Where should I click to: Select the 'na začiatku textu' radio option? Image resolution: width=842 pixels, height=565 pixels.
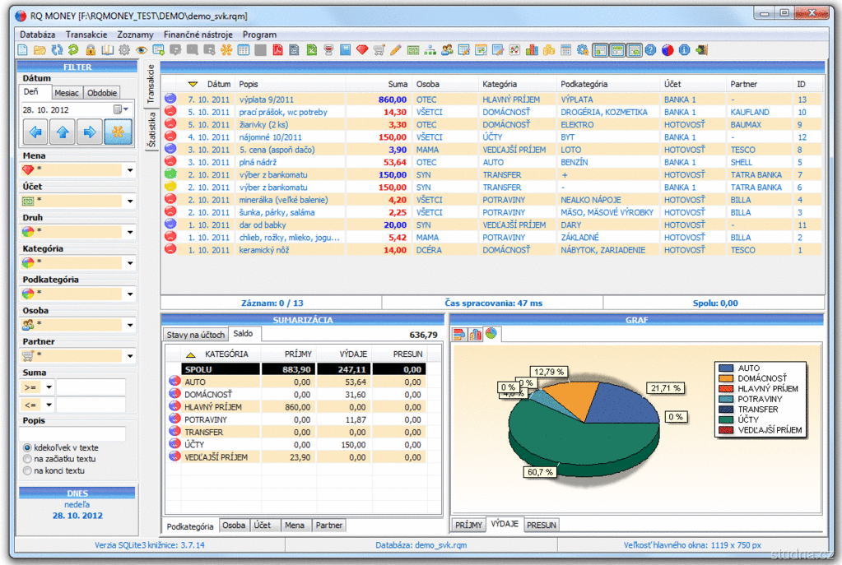pyautogui.click(x=27, y=459)
